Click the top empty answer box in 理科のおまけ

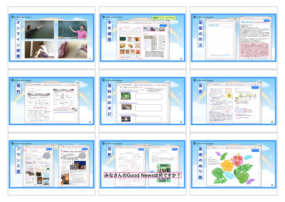149,96
